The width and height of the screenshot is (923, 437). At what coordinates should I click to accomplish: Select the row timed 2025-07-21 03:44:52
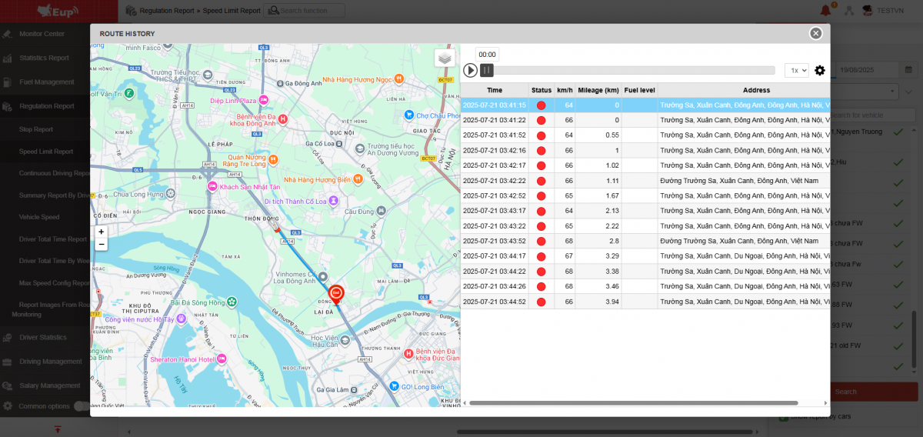tap(645, 302)
